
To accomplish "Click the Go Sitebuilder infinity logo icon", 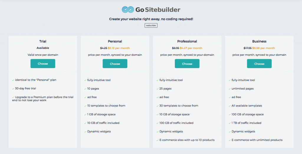I will [x=128, y=10].
